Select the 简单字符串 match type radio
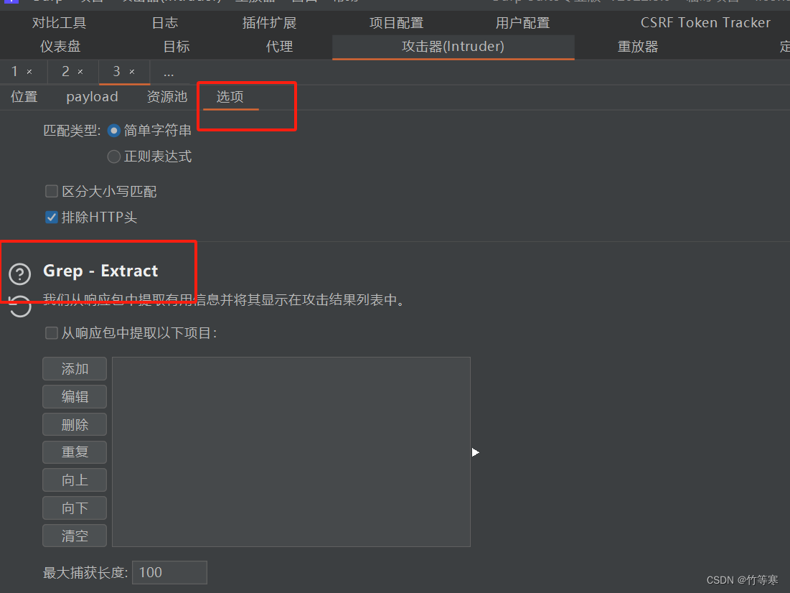Image resolution: width=790 pixels, height=593 pixels. click(x=114, y=131)
